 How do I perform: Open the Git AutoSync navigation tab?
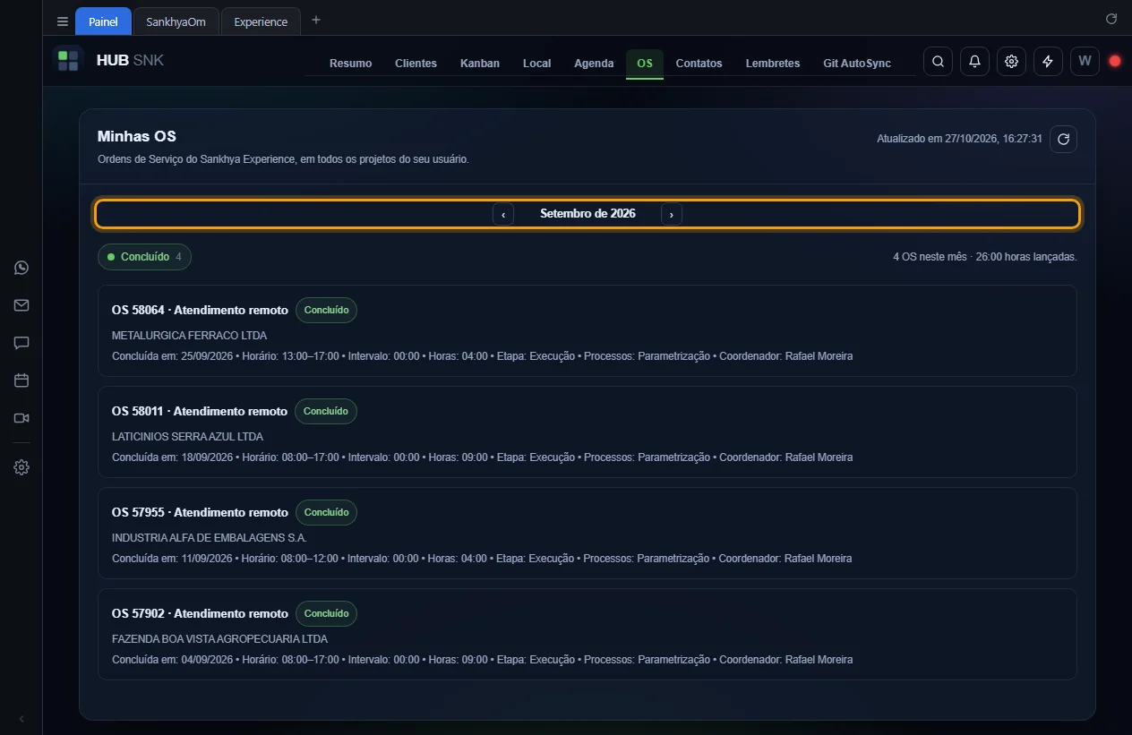(x=857, y=64)
